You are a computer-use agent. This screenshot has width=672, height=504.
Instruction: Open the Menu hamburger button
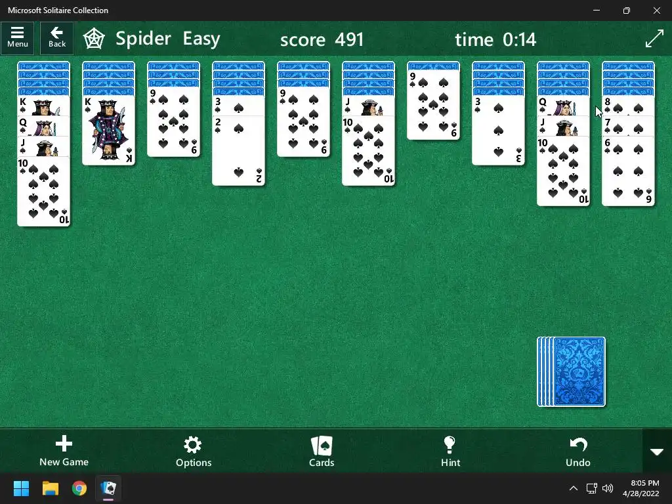17,38
